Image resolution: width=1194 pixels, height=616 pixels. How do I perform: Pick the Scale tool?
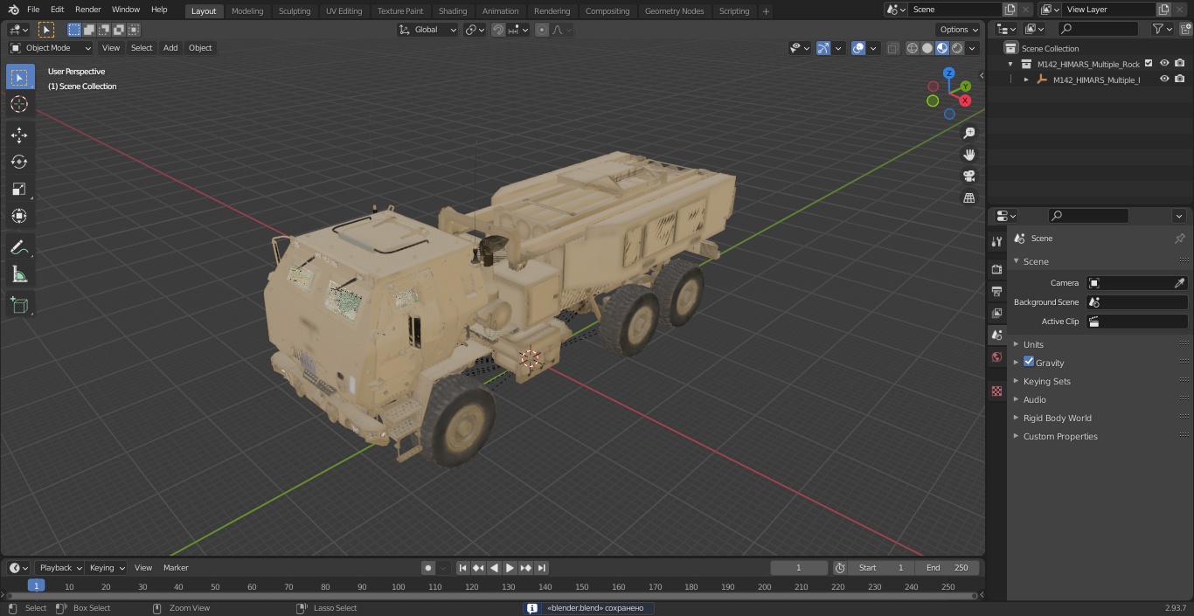[20, 189]
